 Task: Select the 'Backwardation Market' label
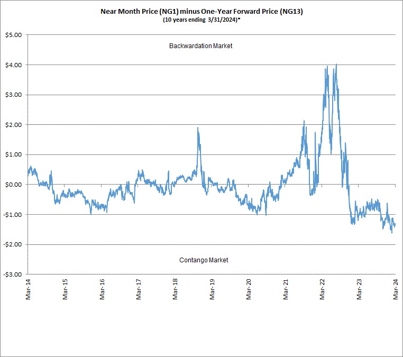(201, 46)
